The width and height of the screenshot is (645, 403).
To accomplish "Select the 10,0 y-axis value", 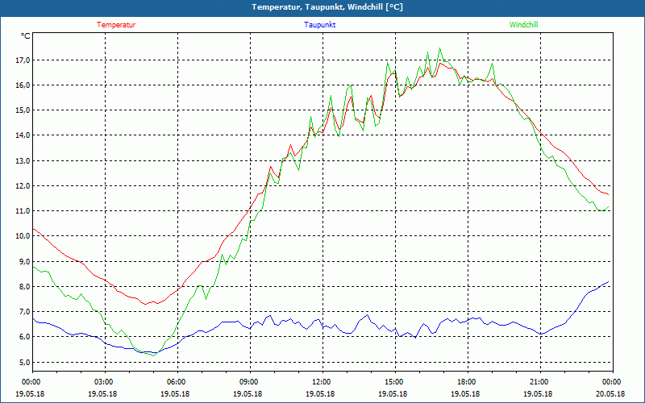I will coord(23,236).
